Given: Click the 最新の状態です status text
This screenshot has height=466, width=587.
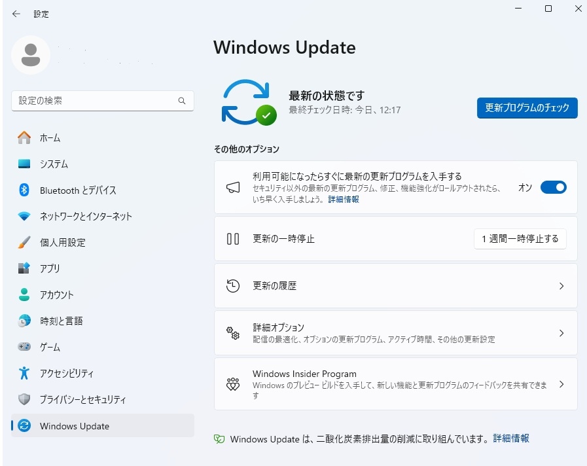Looking at the screenshot, I should tap(326, 96).
